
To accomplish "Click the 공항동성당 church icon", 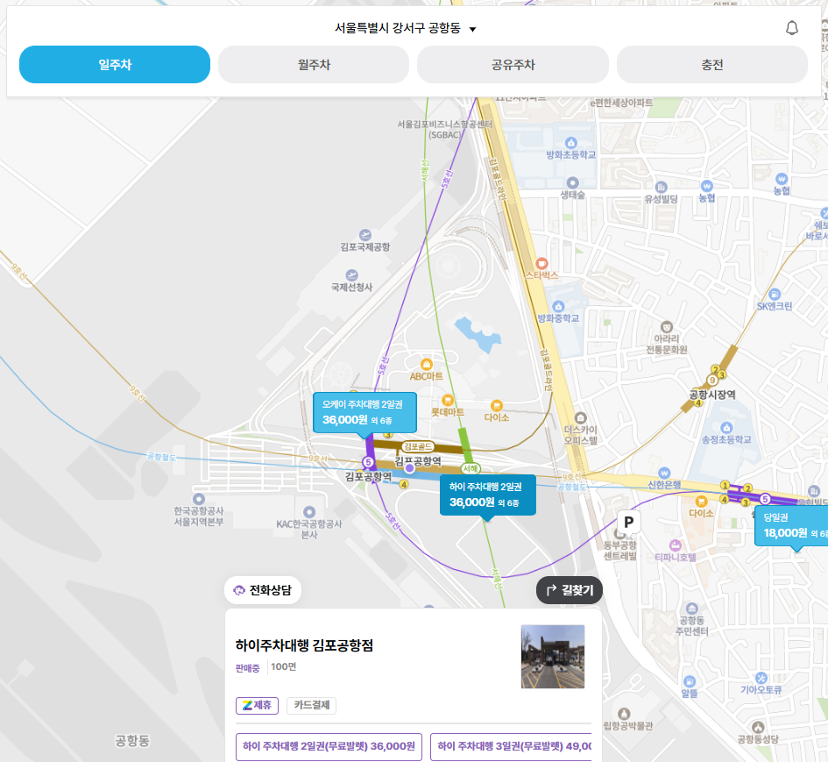I will click(x=758, y=727).
